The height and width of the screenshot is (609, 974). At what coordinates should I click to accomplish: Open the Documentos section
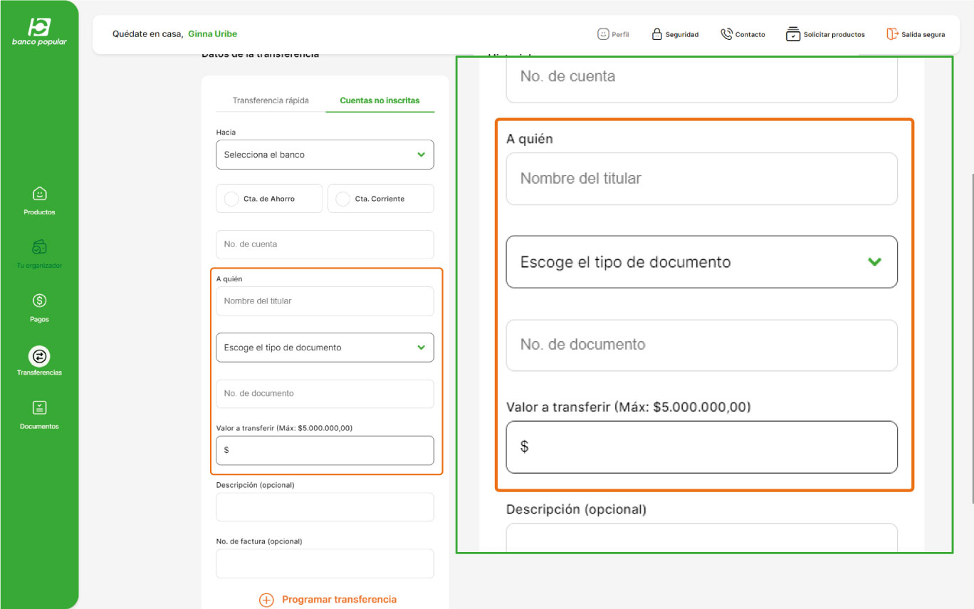pos(39,415)
